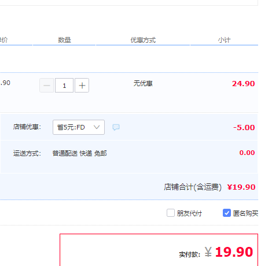Click the dropdown chevron beside 省5元:FD
The image size is (272, 266).
coord(97,127)
